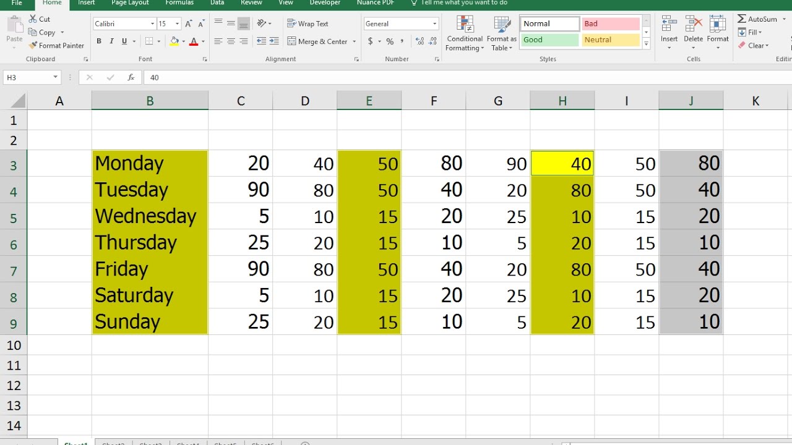Toggle bottom vertical alignment
792x445 pixels.
[x=244, y=23]
